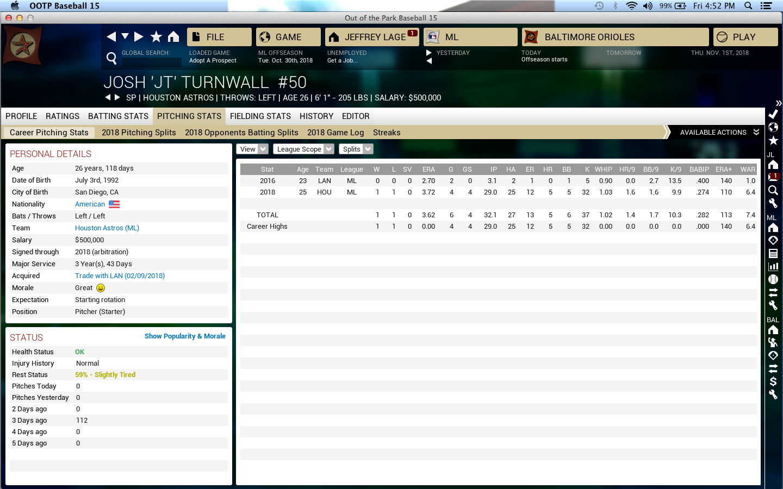
Task: Click the next-day arrow beside YESTERDAY
Action: pos(429,53)
